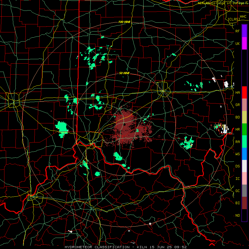Click the UK legend label

click(237, 43)
